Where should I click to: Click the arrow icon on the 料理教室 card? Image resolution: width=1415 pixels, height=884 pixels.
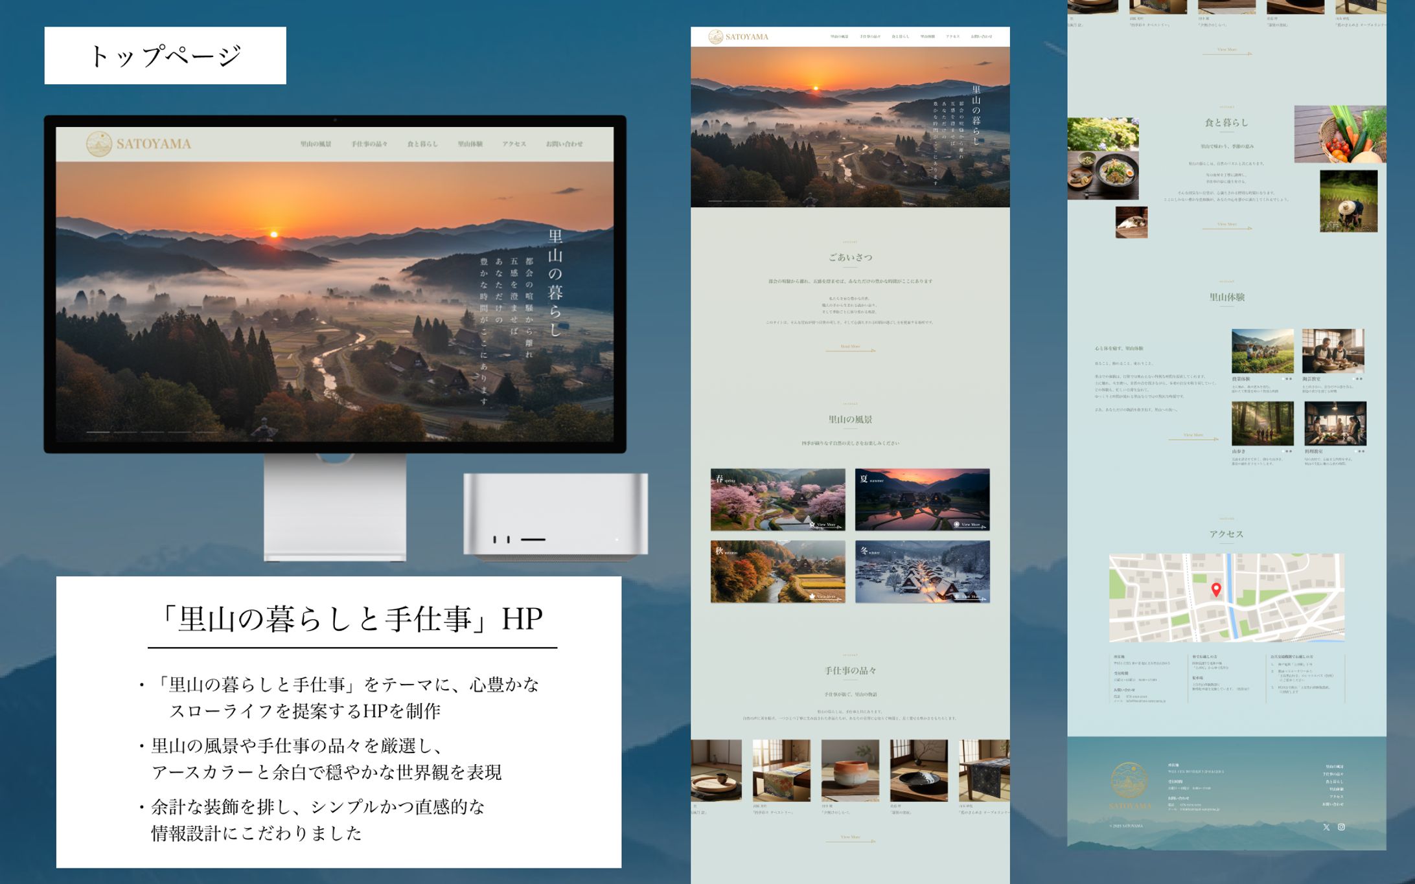point(1360,451)
